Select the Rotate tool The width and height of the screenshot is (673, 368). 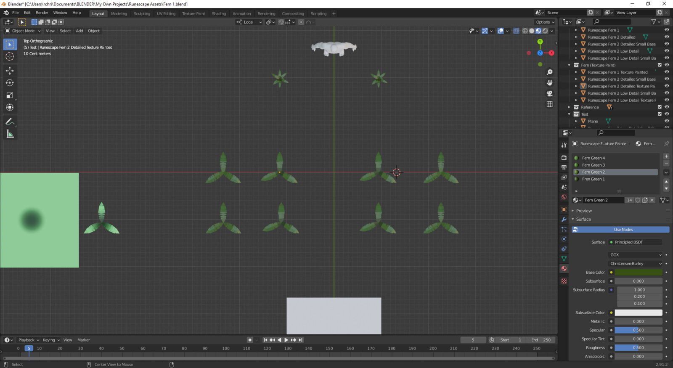click(x=10, y=83)
